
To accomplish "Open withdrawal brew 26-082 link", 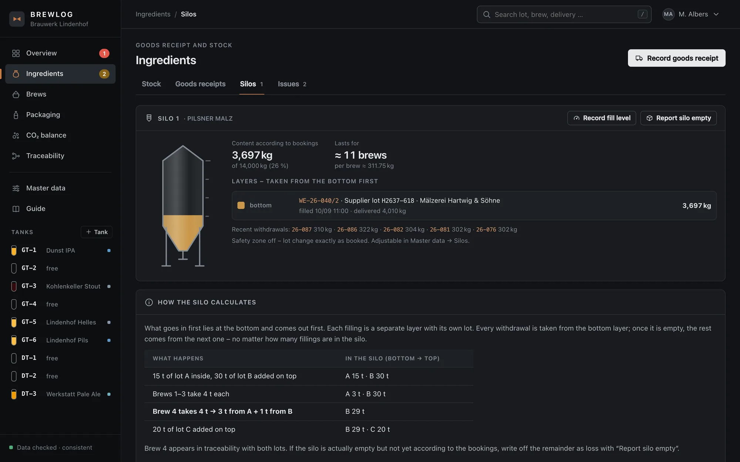I will 393,230.
